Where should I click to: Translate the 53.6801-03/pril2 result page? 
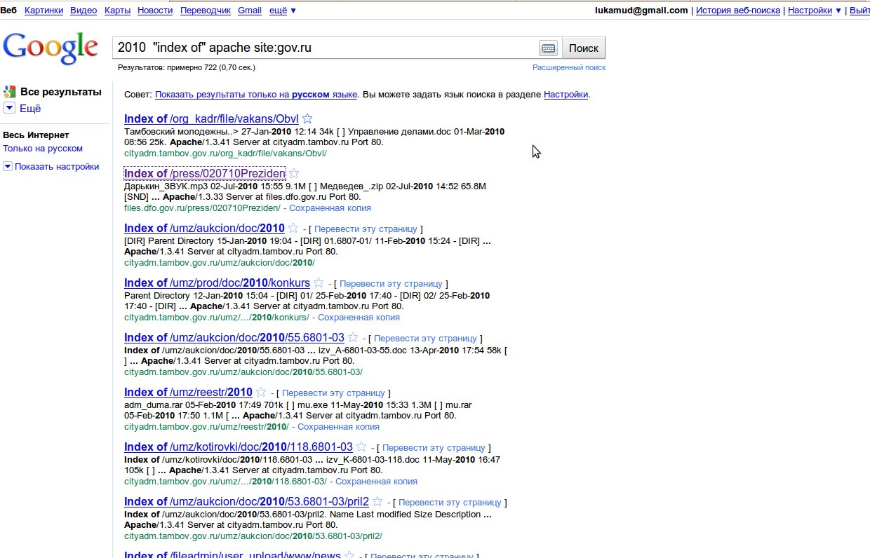pos(450,503)
